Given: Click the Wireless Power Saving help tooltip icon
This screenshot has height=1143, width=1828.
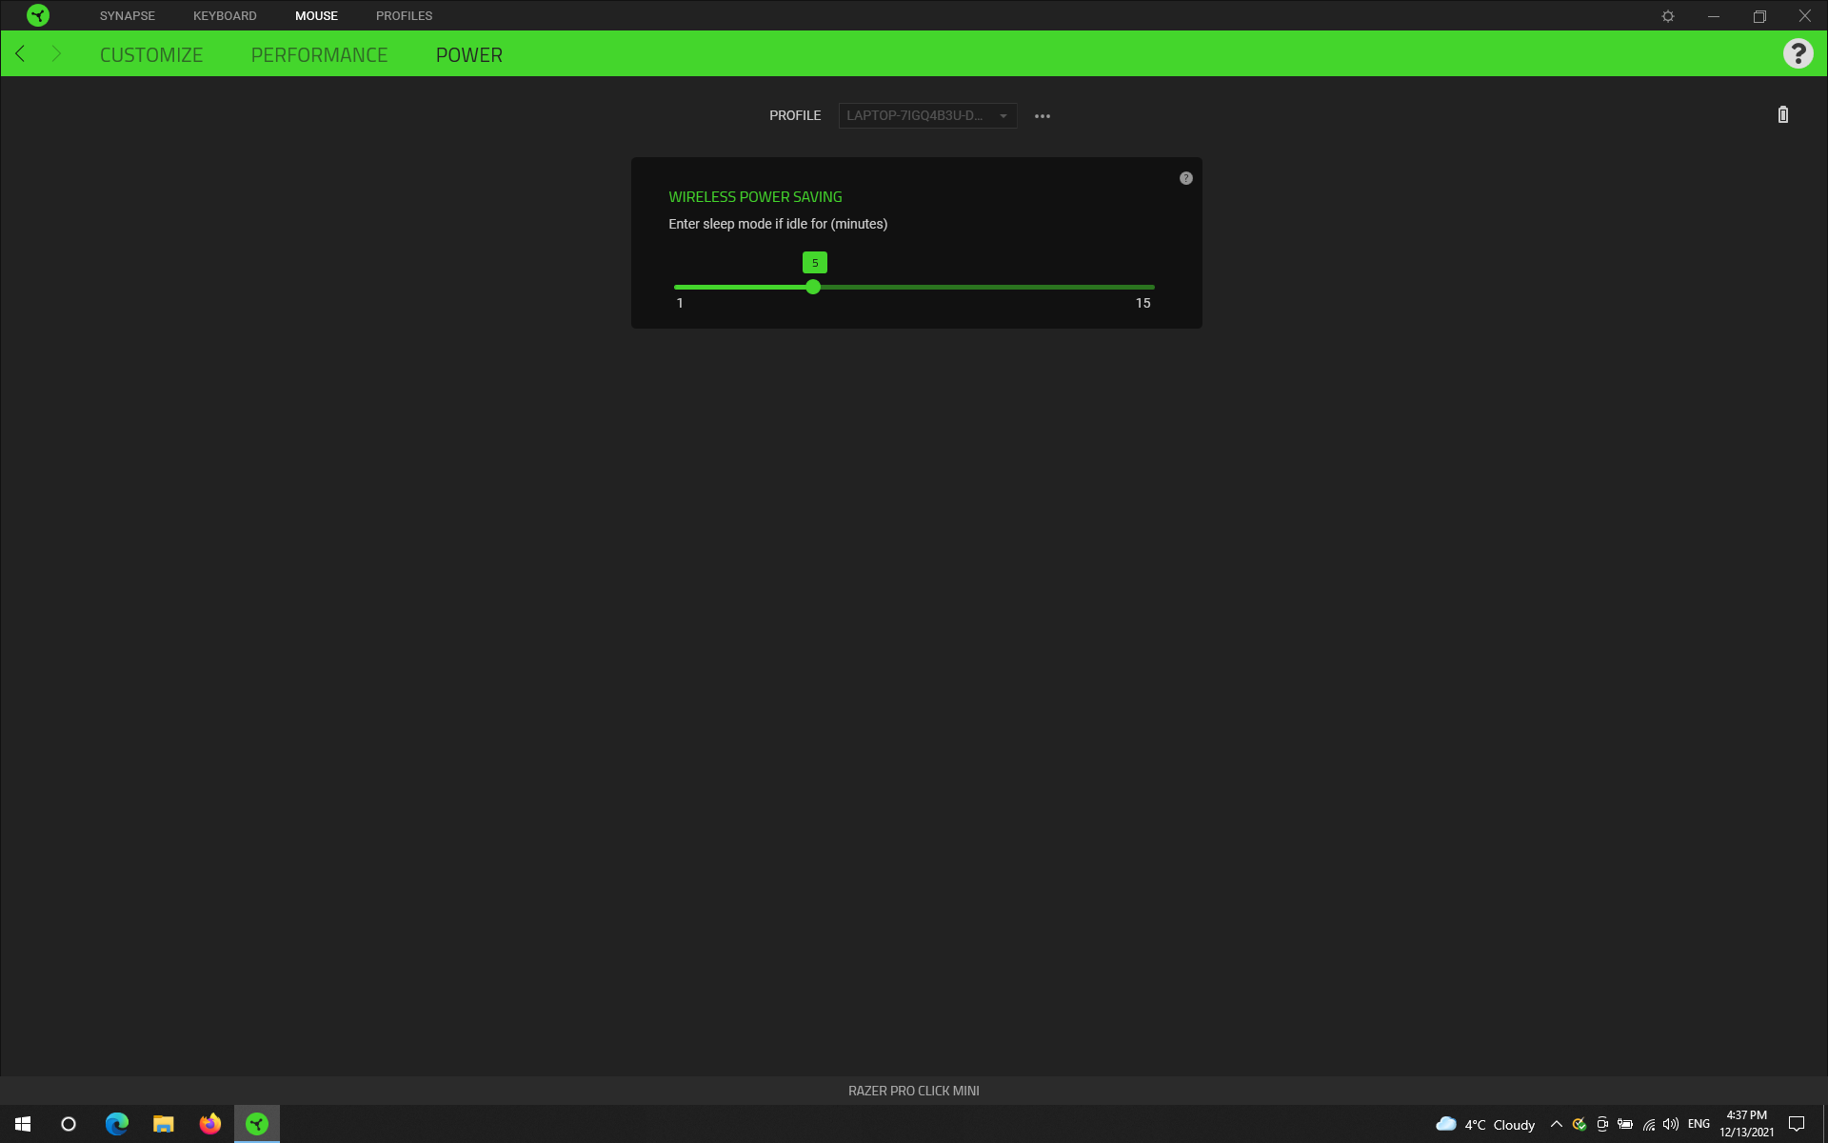Looking at the screenshot, I should coord(1186,178).
